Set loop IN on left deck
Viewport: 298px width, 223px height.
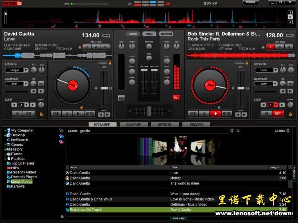click(x=17, y=114)
